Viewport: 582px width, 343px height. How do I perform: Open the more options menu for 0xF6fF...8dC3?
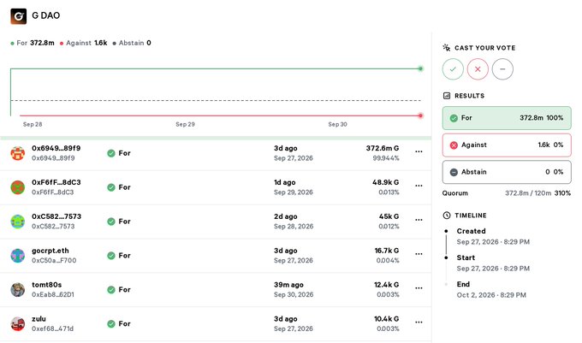419,186
